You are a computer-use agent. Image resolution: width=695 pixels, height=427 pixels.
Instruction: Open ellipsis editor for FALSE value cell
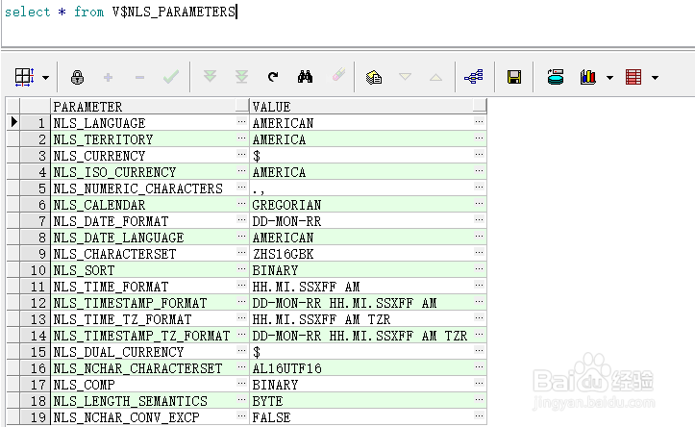pyautogui.click(x=479, y=415)
